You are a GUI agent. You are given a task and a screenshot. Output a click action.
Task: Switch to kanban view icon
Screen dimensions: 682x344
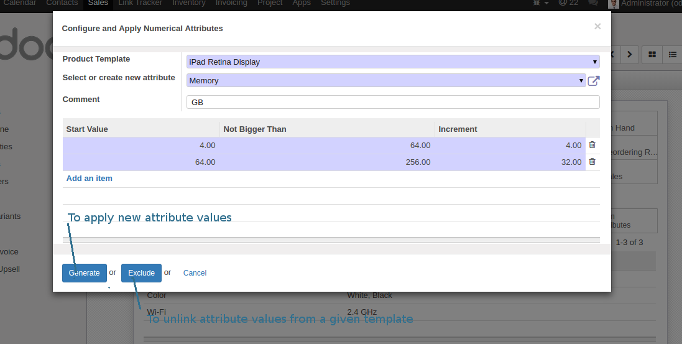pos(652,55)
